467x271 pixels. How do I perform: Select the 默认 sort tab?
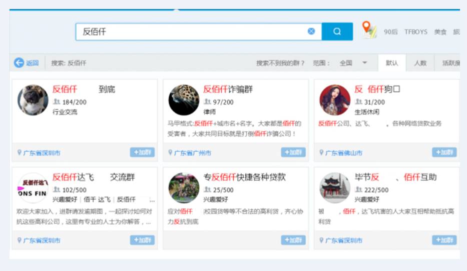[392, 63]
